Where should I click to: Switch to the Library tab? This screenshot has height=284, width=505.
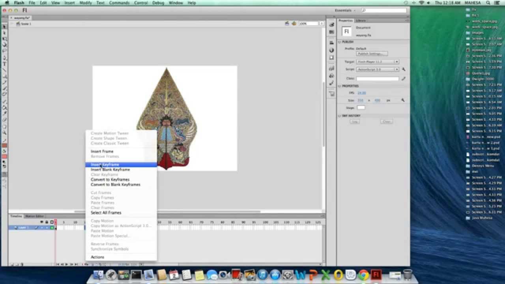point(361,21)
